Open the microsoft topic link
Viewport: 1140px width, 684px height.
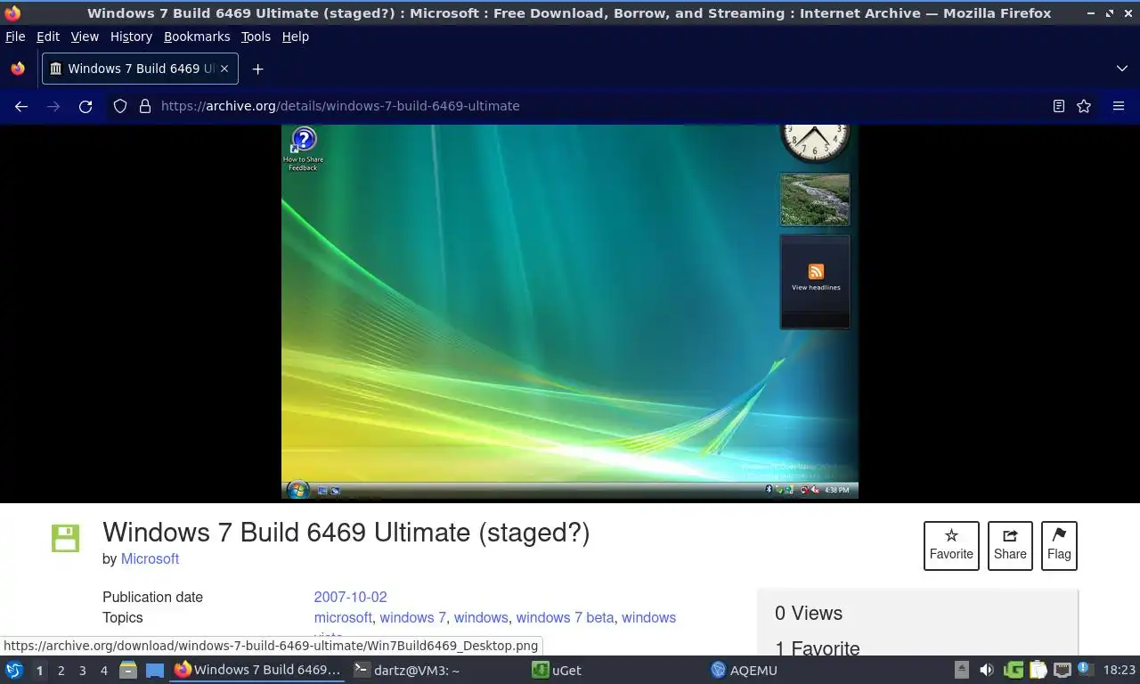343,617
